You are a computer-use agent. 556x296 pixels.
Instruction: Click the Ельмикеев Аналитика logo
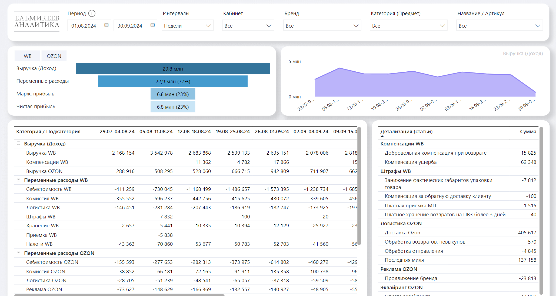coord(37,22)
